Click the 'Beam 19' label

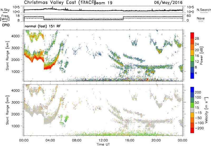(103, 3)
